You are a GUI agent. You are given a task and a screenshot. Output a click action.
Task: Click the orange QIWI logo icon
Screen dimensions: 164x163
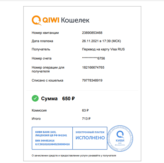click(36, 20)
